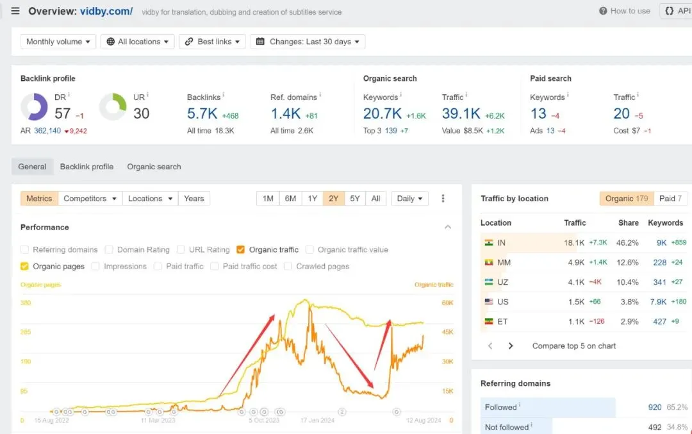Open the chart three-dot options menu
The width and height of the screenshot is (692, 434).
443,199
